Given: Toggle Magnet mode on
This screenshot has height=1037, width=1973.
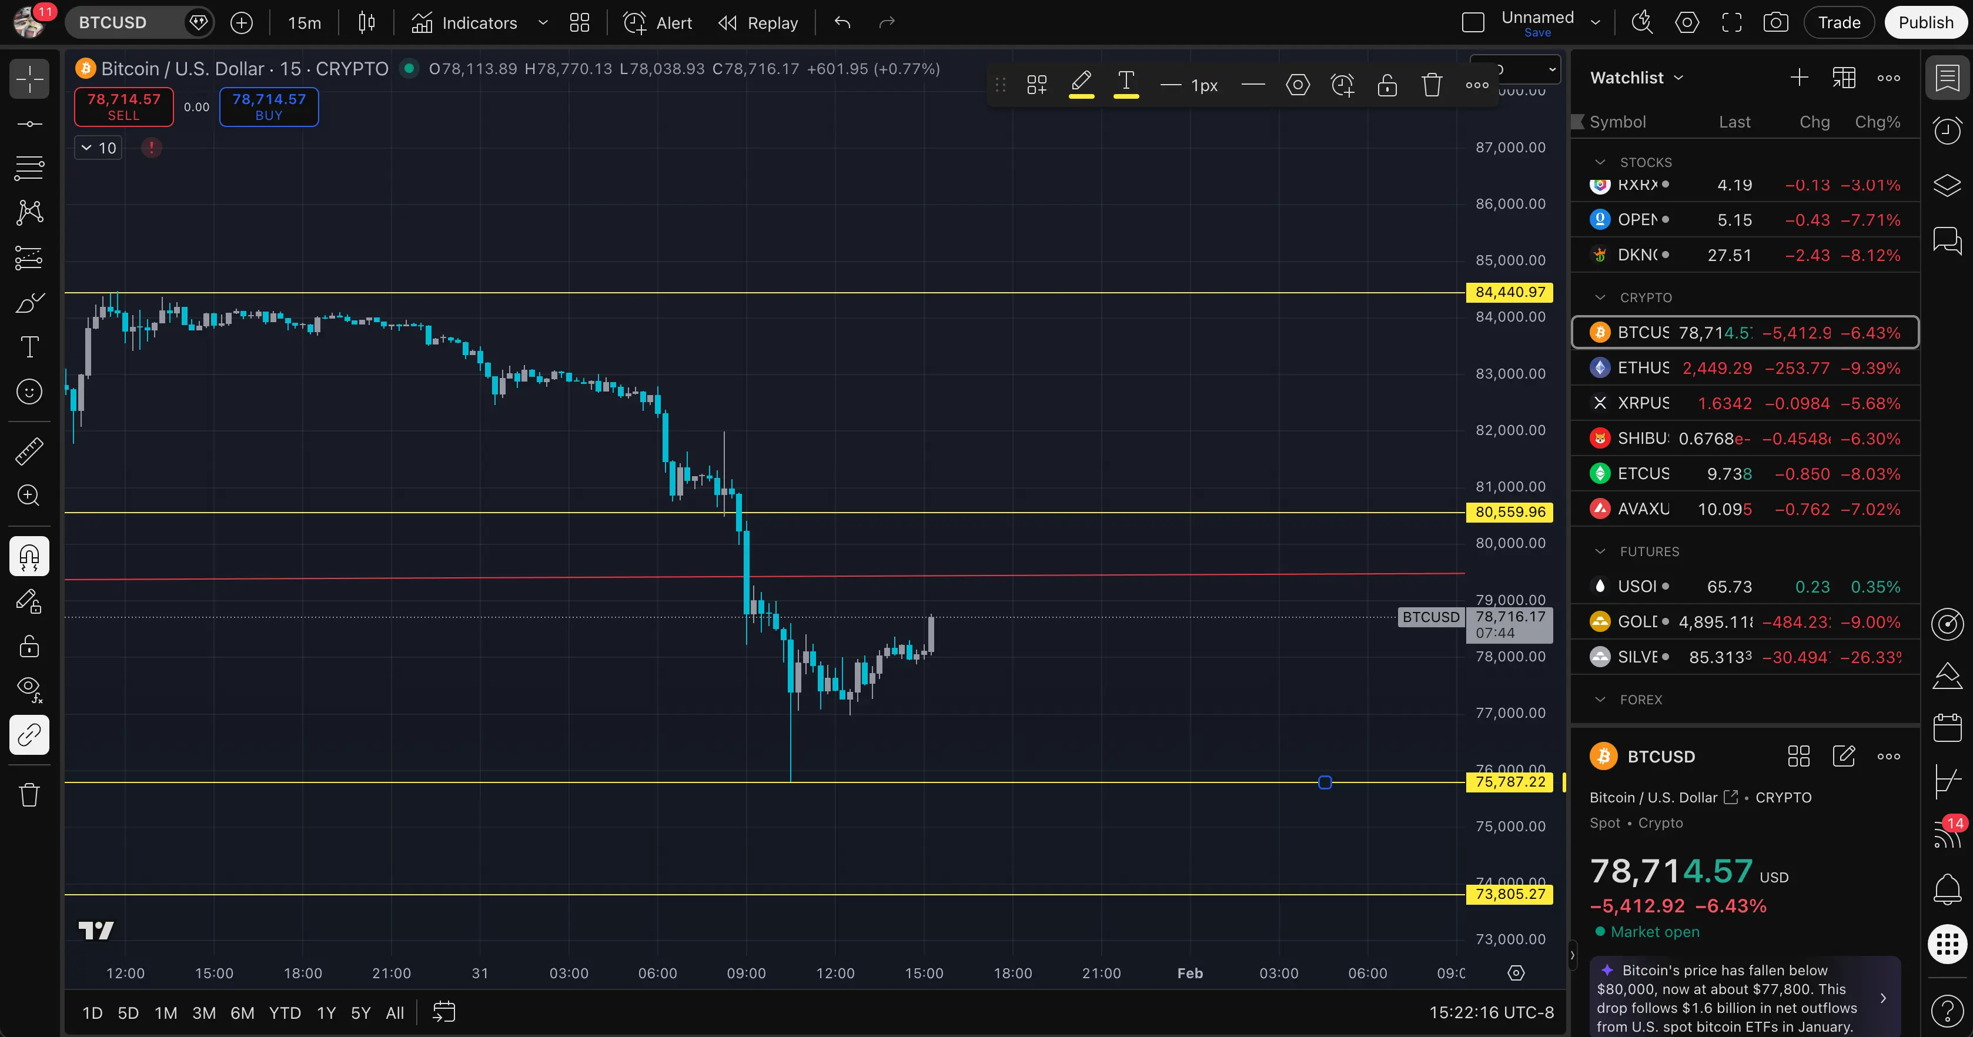Looking at the screenshot, I should (x=29, y=557).
